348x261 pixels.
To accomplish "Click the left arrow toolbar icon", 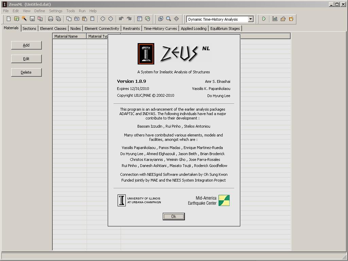I will click(103, 19).
